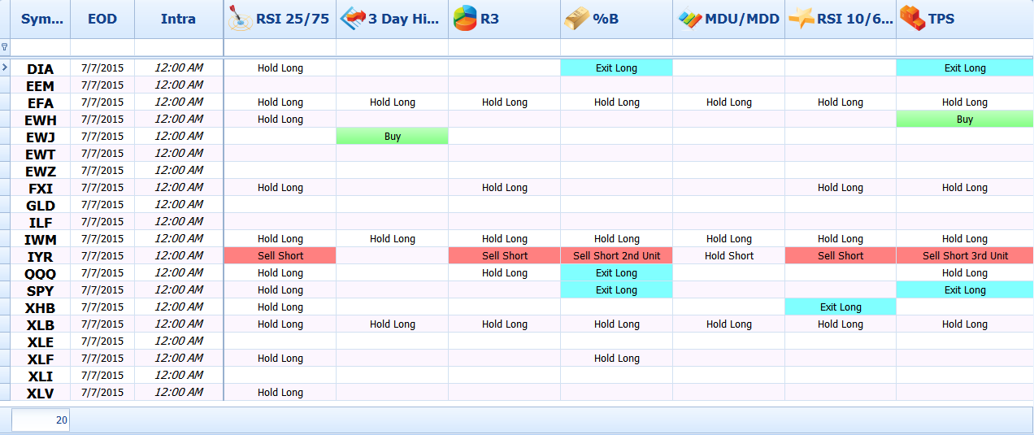
Task: Select the GLD symbol cell
Action: click(x=41, y=205)
